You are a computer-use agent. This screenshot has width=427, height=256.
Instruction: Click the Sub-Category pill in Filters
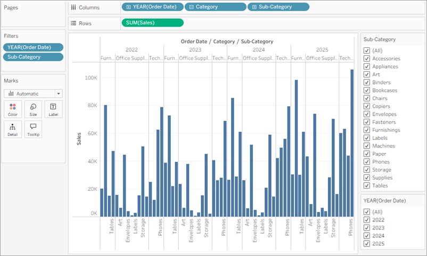(33, 57)
